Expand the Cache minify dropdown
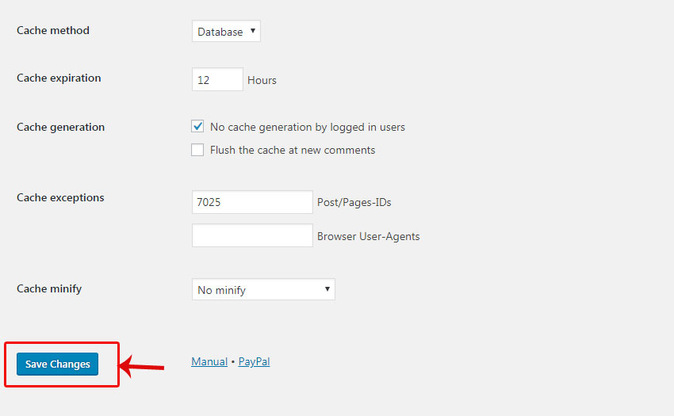 pyautogui.click(x=263, y=289)
